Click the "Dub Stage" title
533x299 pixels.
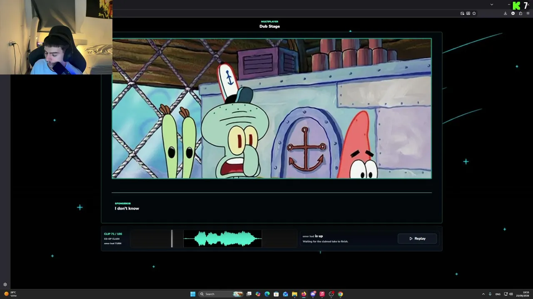pyautogui.click(x=269, y=26)
